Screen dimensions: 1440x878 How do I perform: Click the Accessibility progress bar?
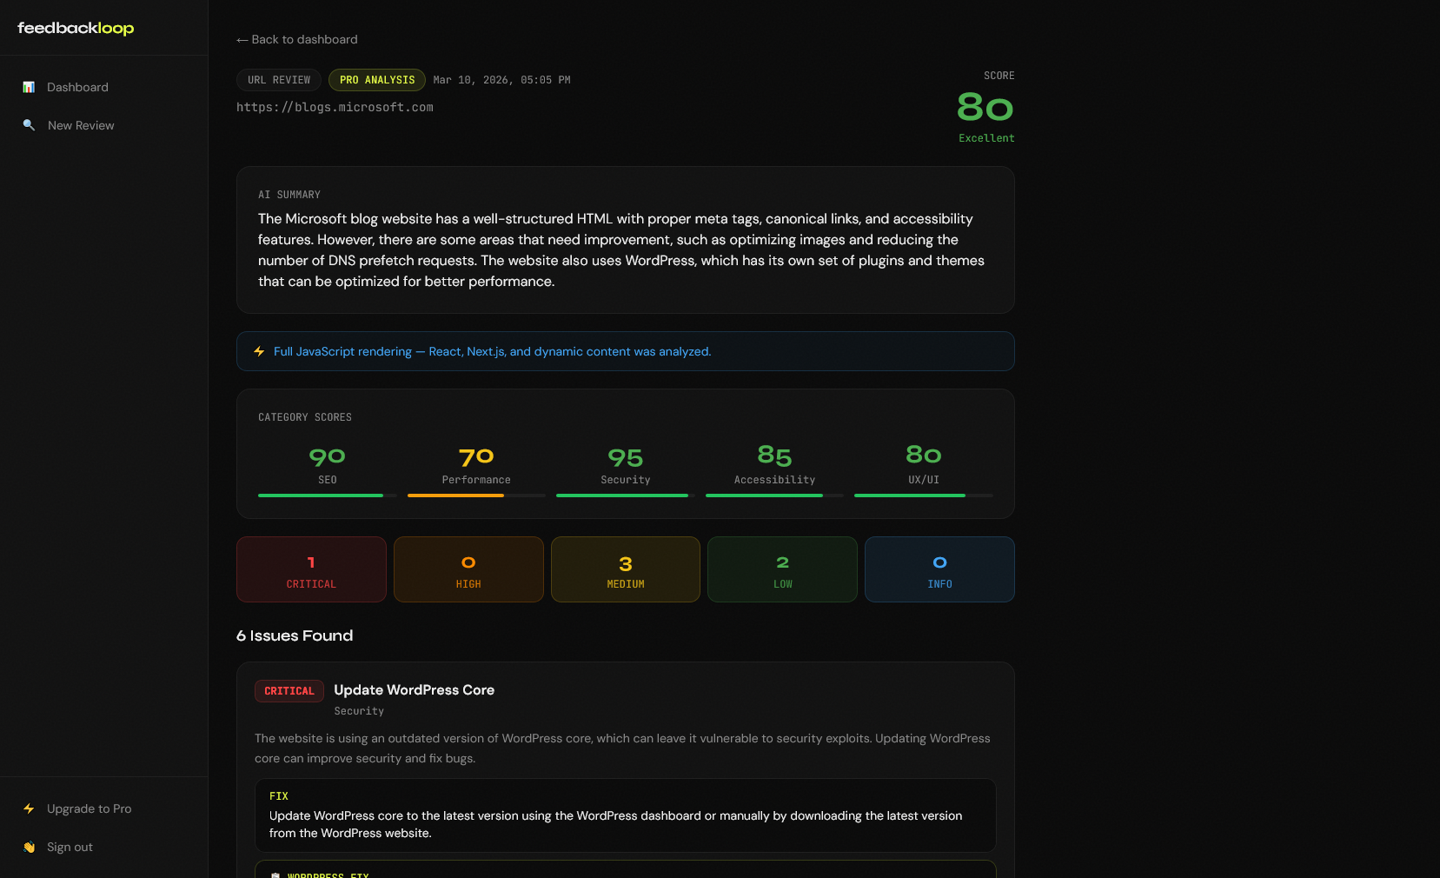point(774,496)
